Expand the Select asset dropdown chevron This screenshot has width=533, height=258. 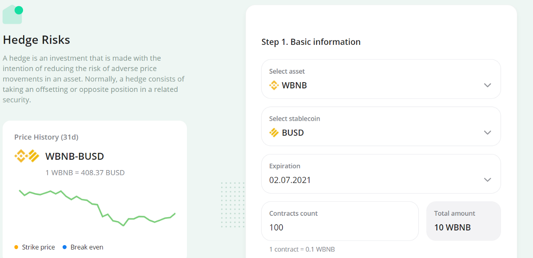click(487, 85)
